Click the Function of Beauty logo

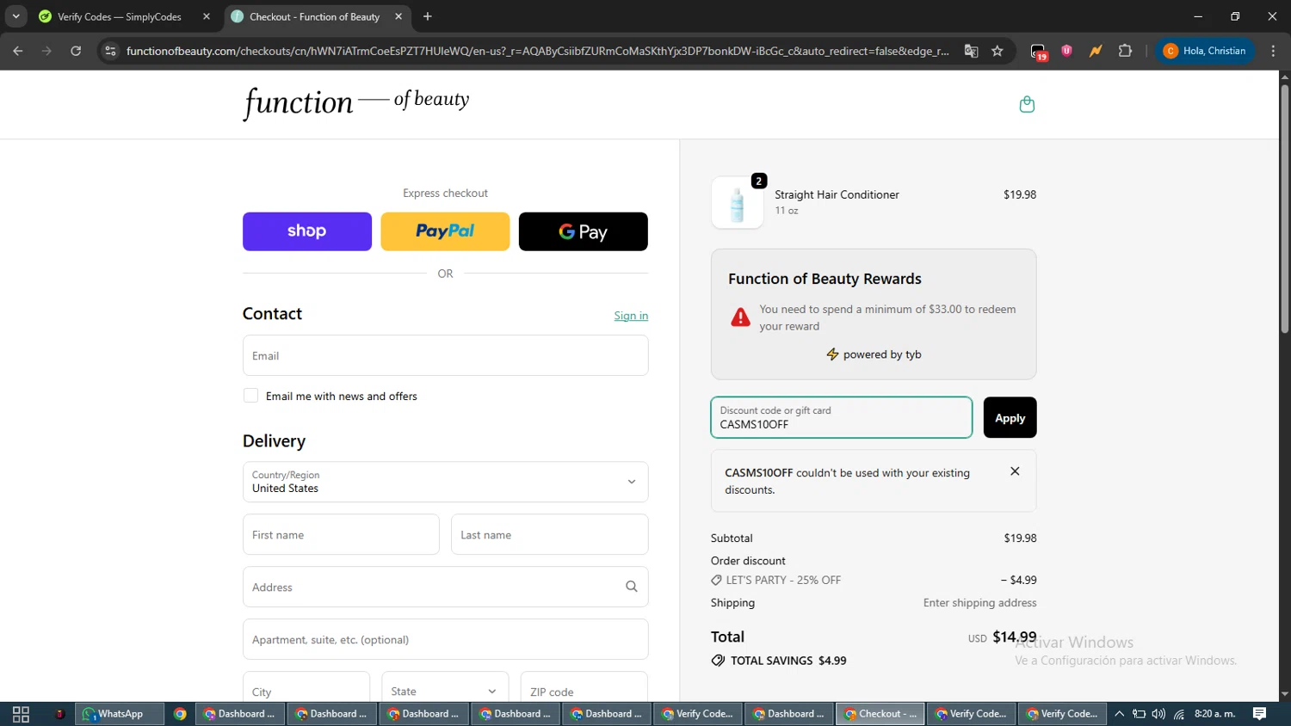click(x=356, y=103)
